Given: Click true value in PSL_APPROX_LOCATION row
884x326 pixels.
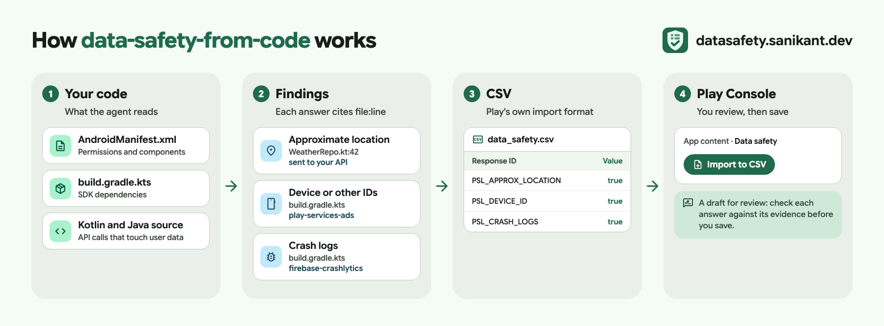Looking at the screenshot, I should [615, 181].
